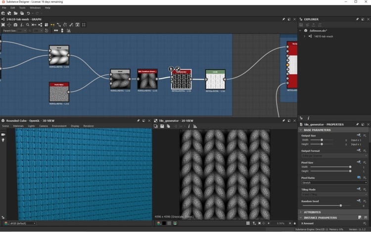Click the 3D View camera icon
This screenshot has height=232, width=371.
coord(3,135)
